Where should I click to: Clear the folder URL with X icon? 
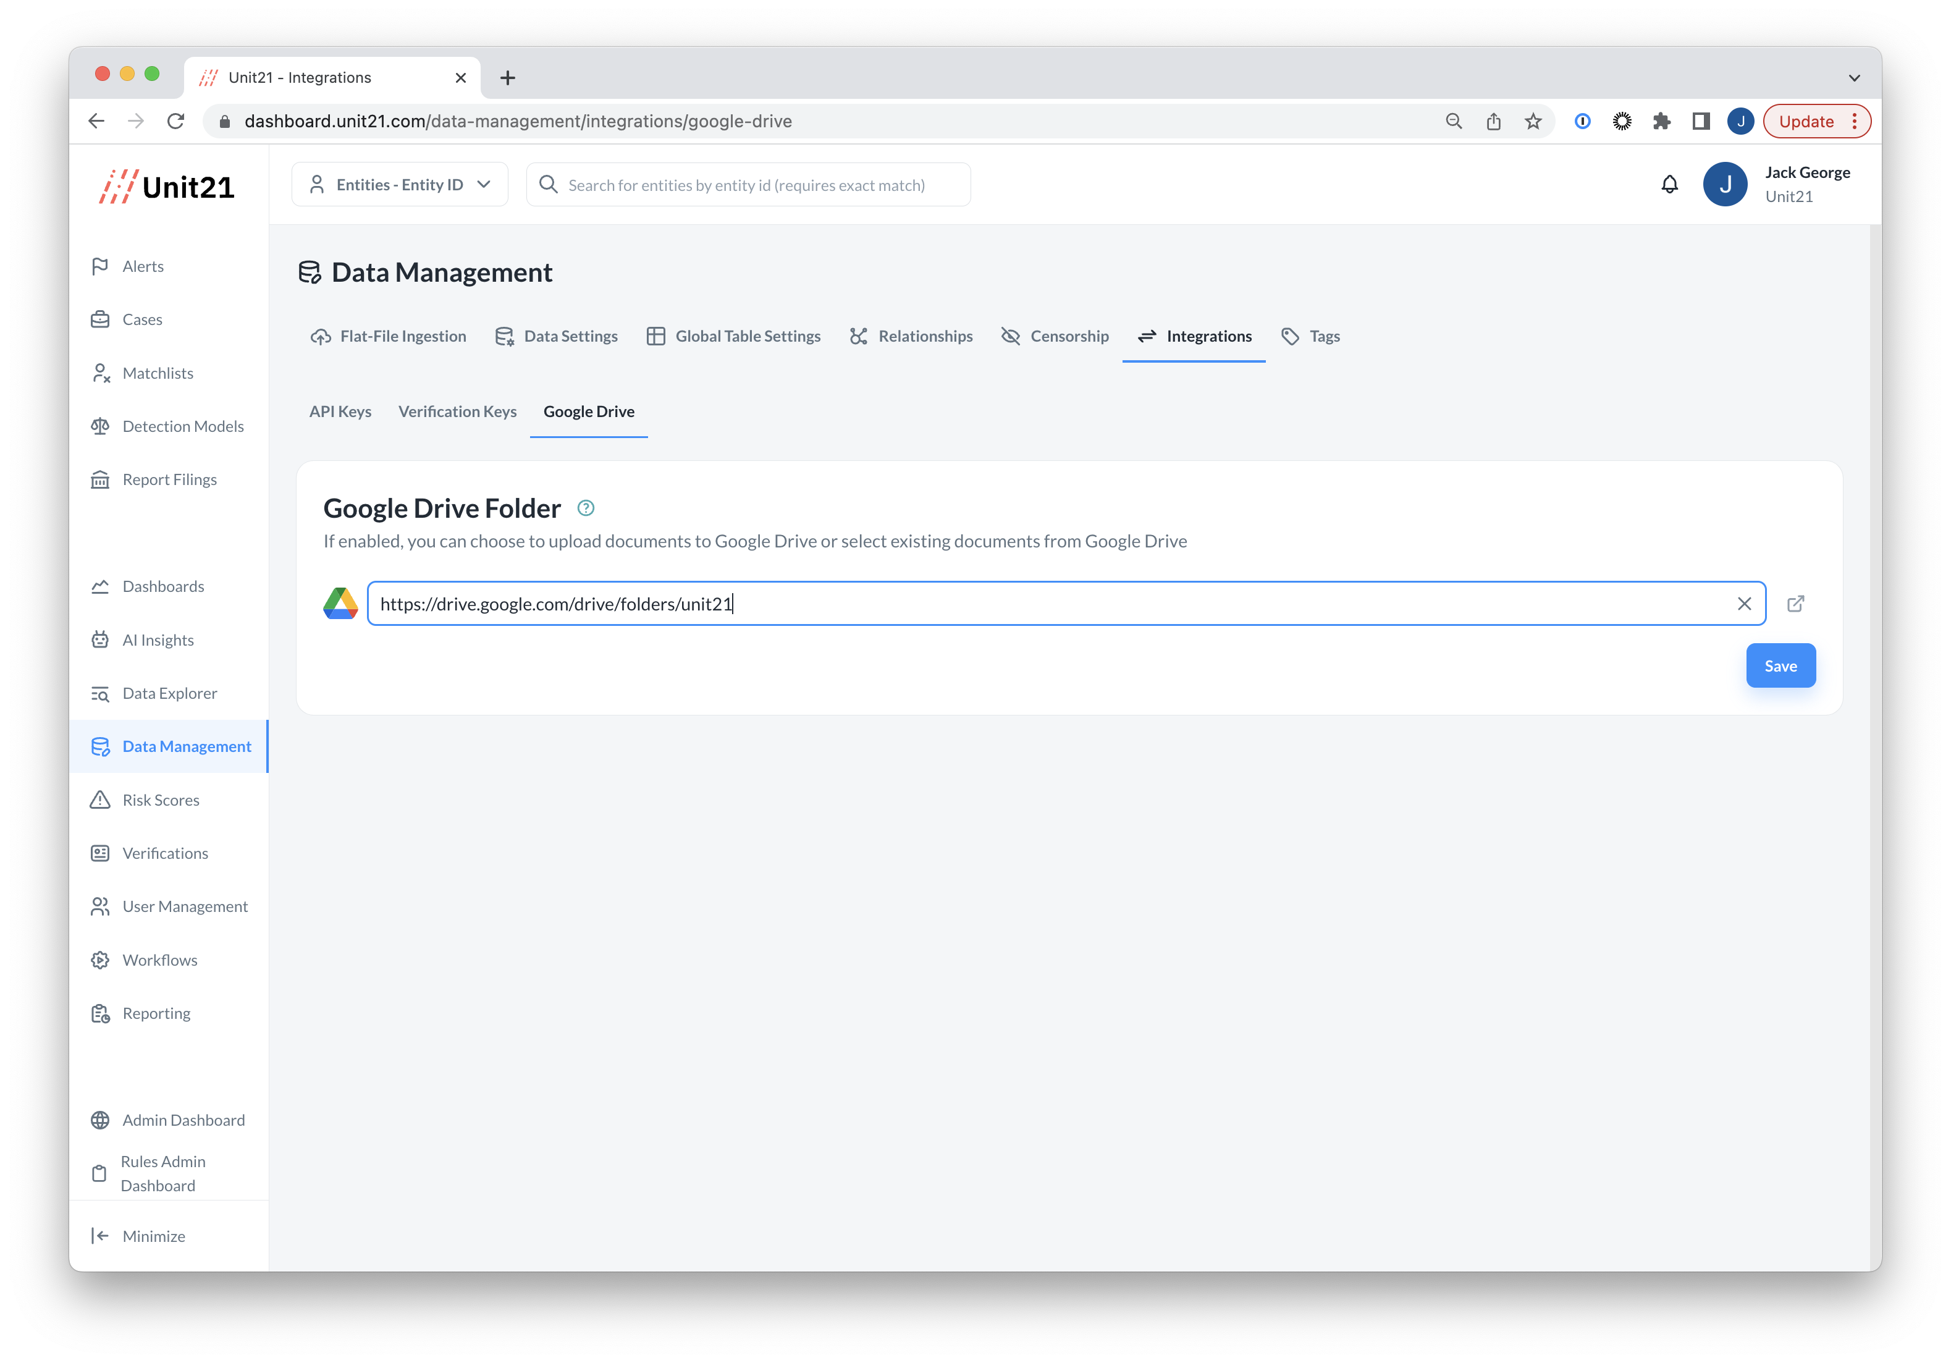click(1743, 603)
